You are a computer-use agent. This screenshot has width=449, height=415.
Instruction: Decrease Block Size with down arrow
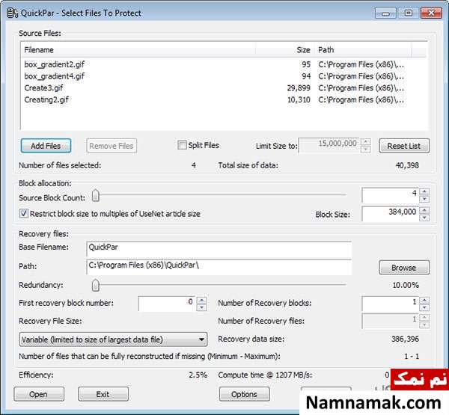click(424, 218)
